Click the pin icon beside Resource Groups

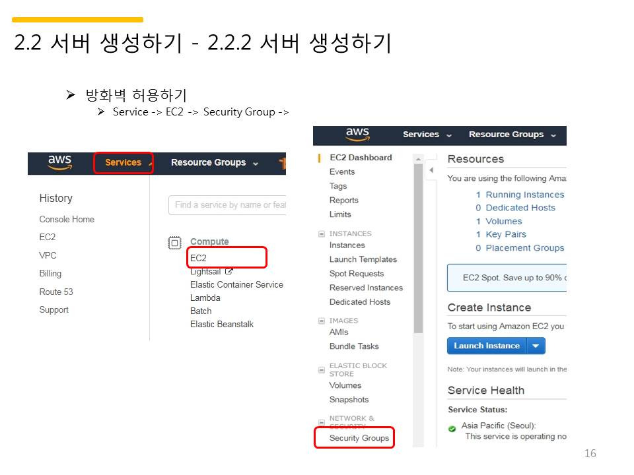(x=282, y=163)
